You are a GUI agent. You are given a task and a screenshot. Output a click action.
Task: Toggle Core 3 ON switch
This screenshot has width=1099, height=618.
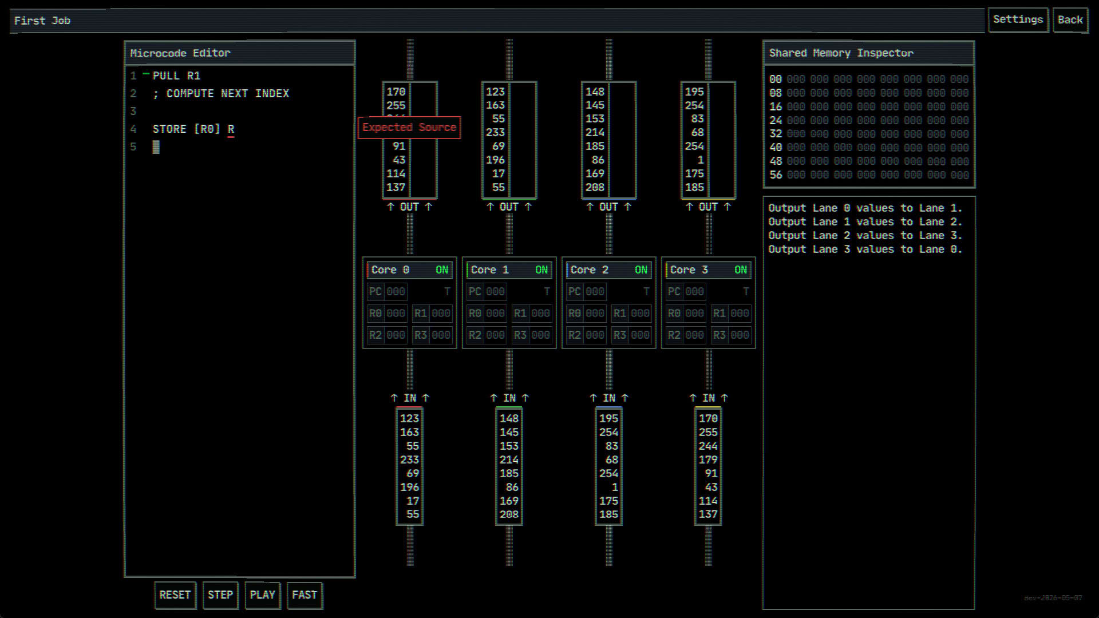pos(741,270)
